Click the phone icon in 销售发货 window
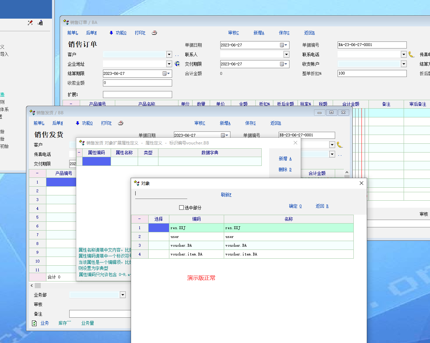 point(339,144)
